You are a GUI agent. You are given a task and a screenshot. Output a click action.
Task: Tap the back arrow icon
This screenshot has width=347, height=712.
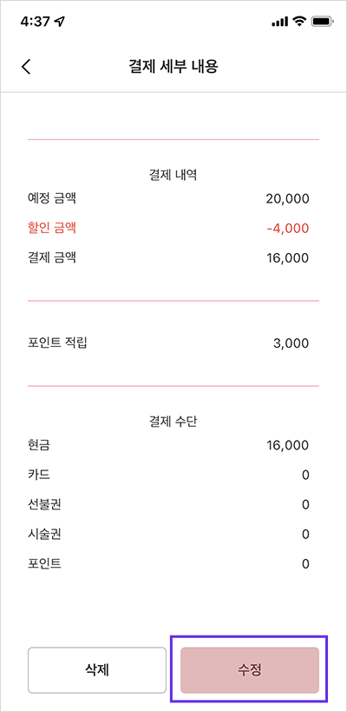pyautogui.click(x=26, y=67)
